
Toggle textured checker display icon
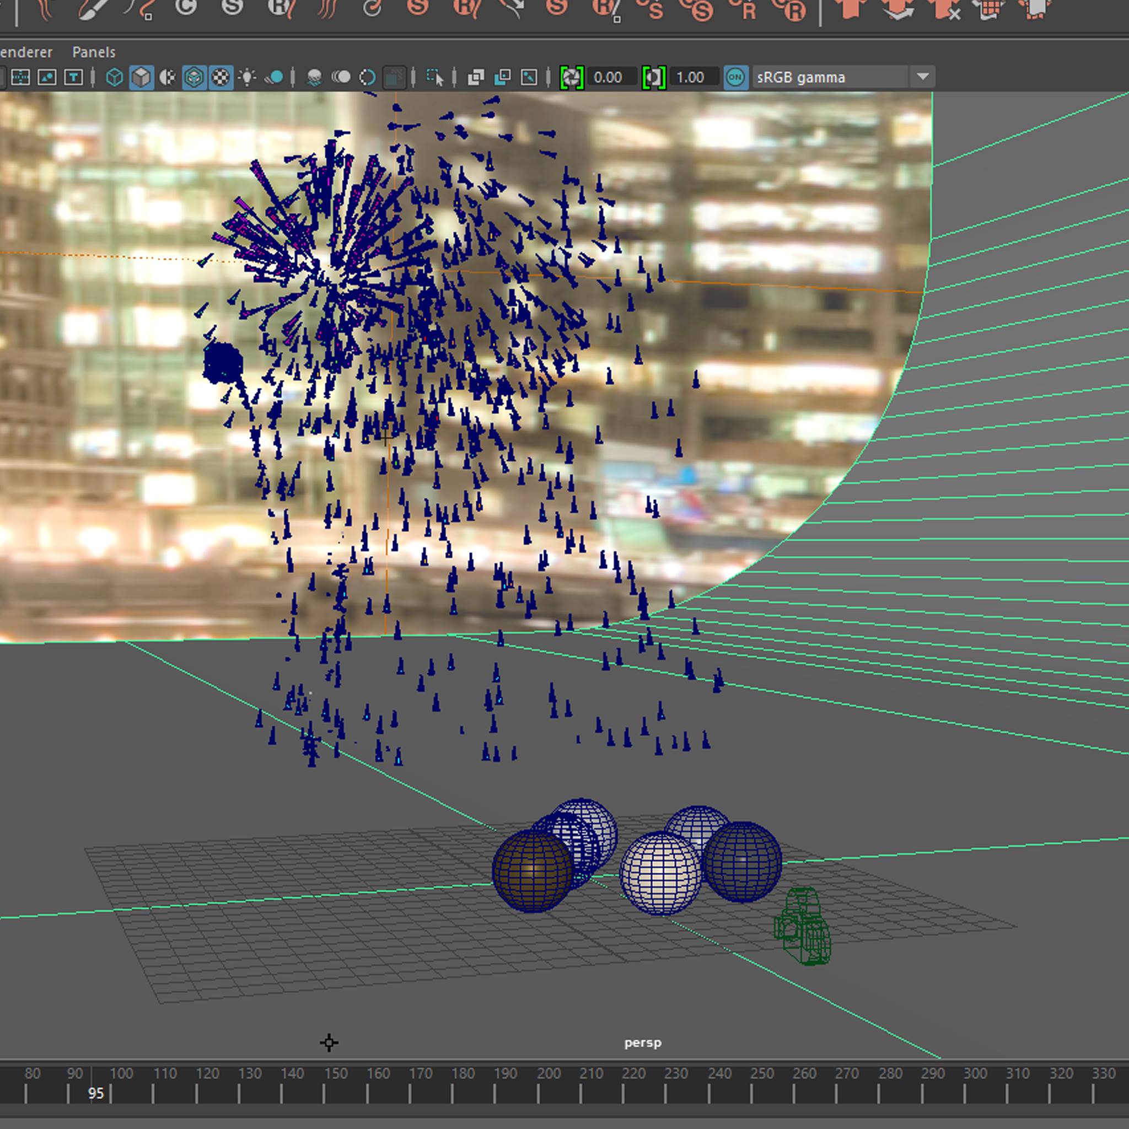221,77
